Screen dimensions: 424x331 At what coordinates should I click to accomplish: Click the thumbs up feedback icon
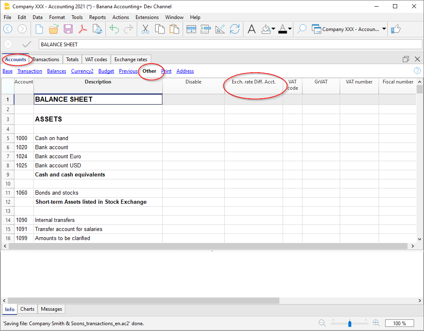pyautogui.click(x=396, y=29)
